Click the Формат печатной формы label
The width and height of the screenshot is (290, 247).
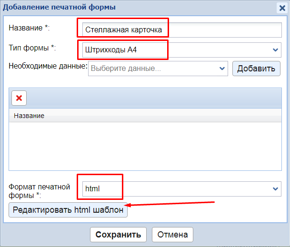tap(39, 190)
